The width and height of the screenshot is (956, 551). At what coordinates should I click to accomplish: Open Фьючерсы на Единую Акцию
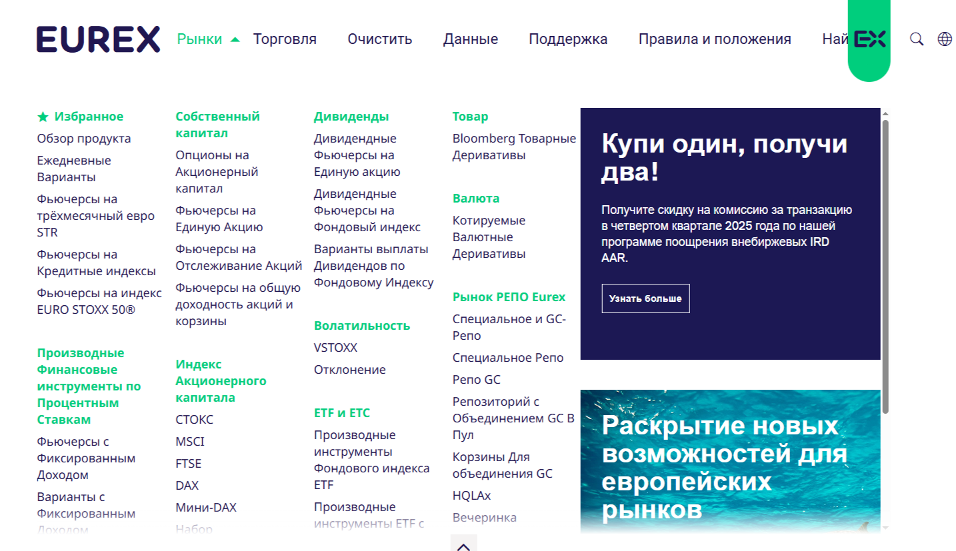(219, 219)
